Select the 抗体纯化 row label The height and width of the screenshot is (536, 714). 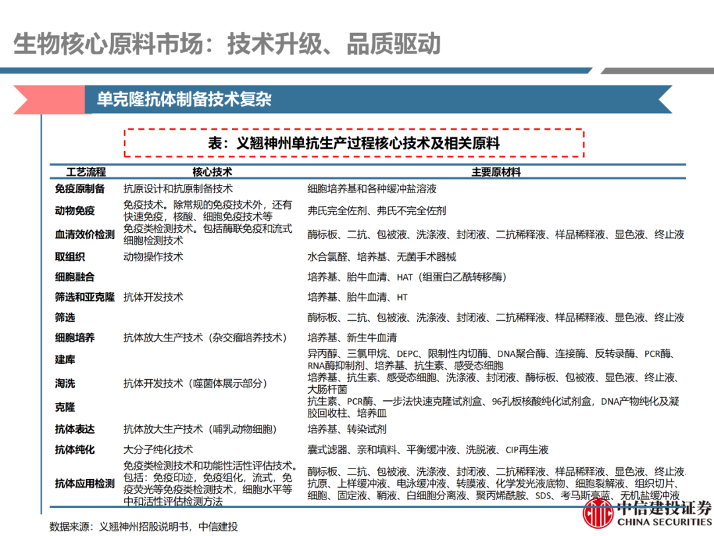pos(75,450)
